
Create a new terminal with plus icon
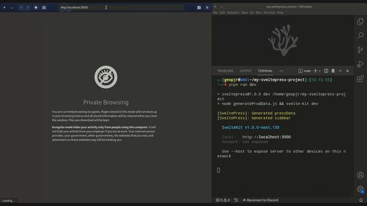(315, 71)
